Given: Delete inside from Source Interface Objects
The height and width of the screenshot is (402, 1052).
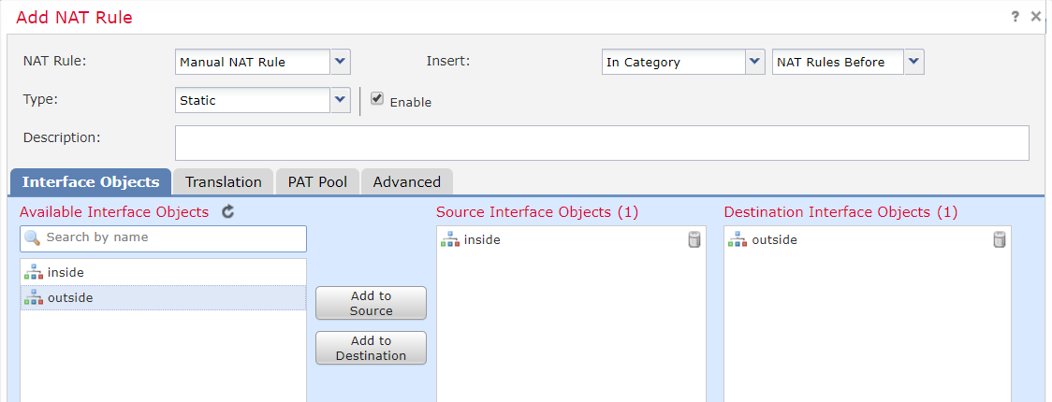Looking at the screenshot, I should point(694,240).
